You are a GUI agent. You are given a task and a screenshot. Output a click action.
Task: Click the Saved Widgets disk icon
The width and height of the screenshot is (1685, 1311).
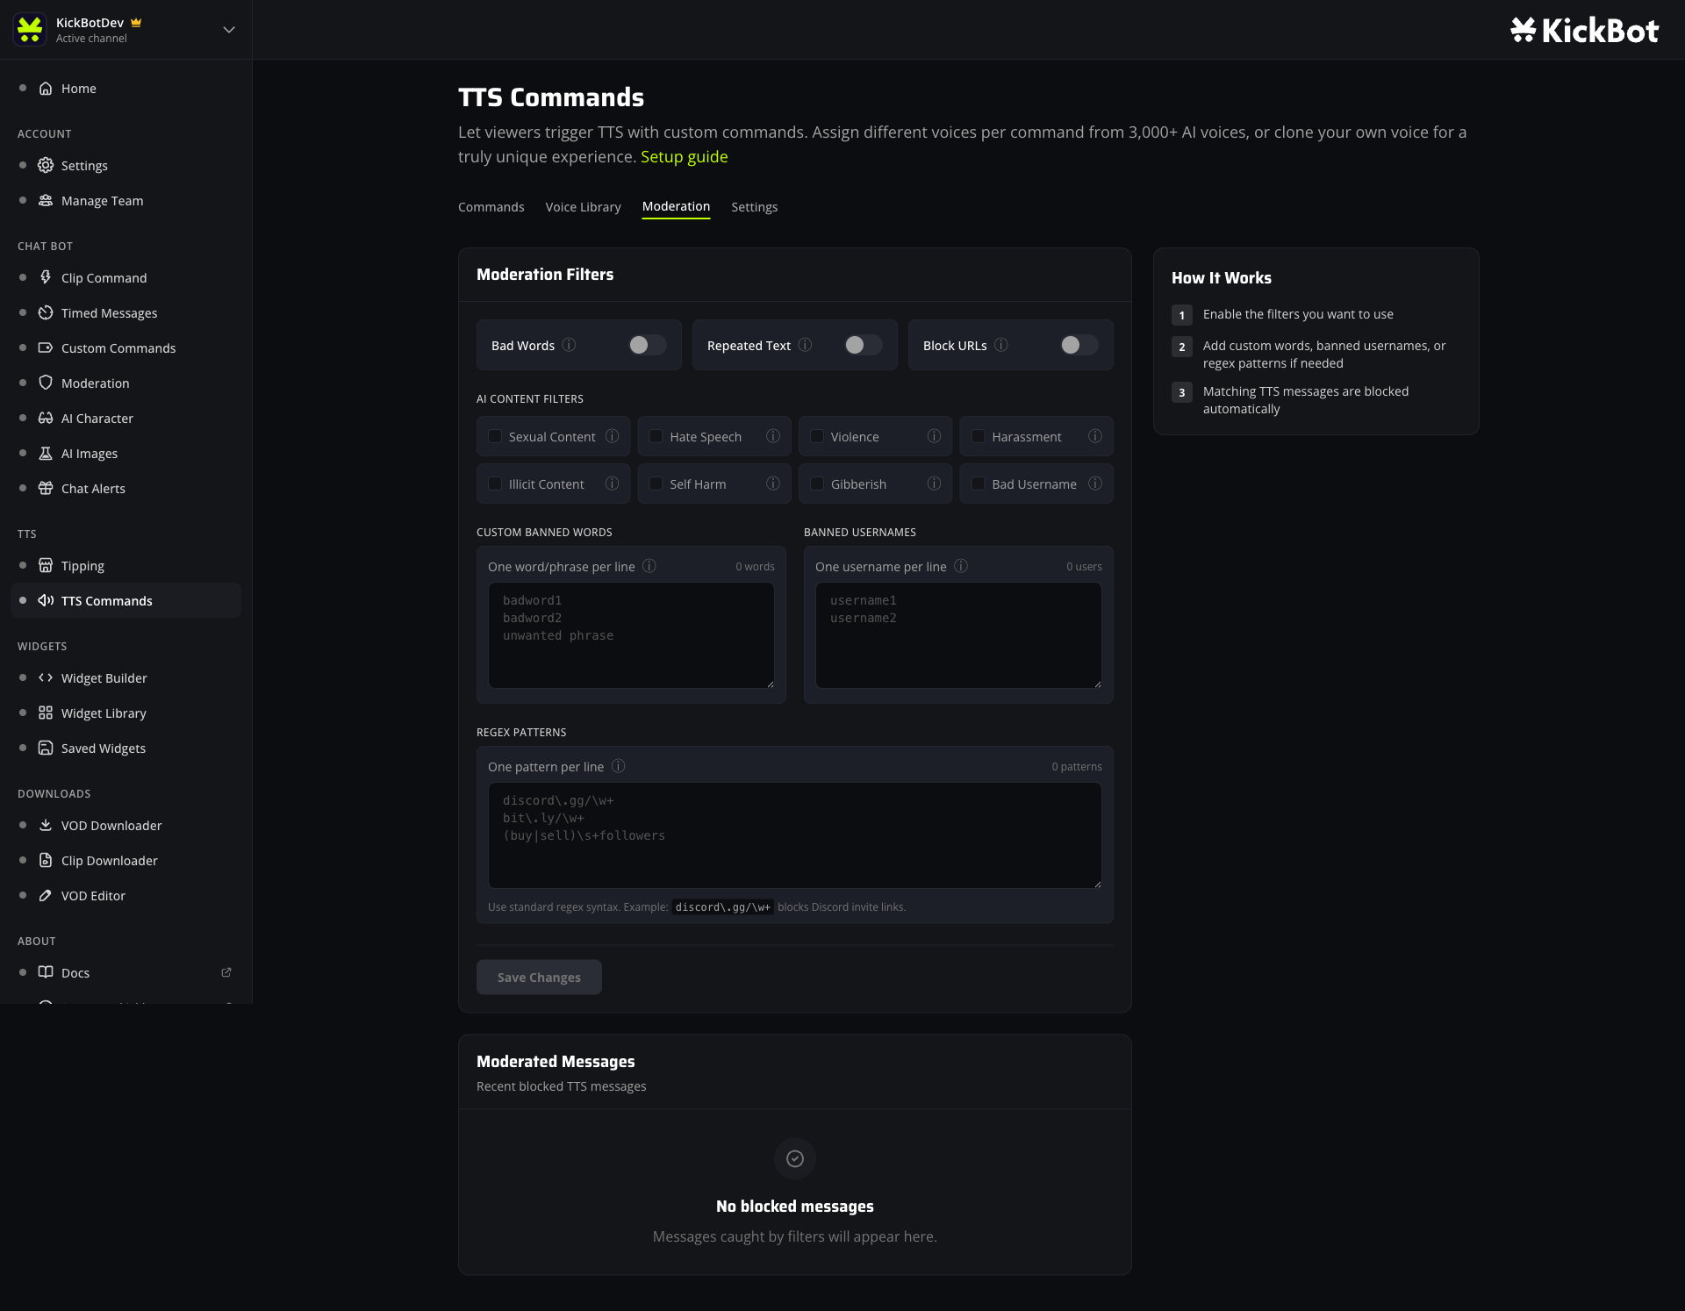tap(46, 749)
